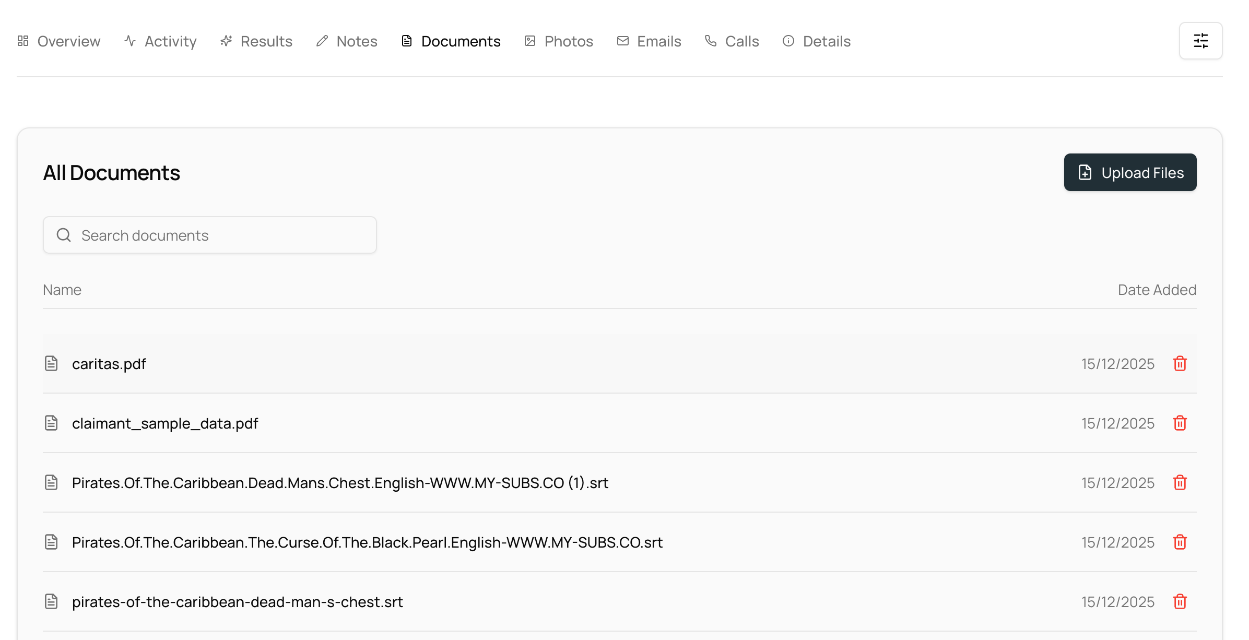Image resolution: width=1249 pixels, height=640 pixels.
Task: Delete claimant_sample_data.pdf using trash icon
Action: coord(1180,423)
